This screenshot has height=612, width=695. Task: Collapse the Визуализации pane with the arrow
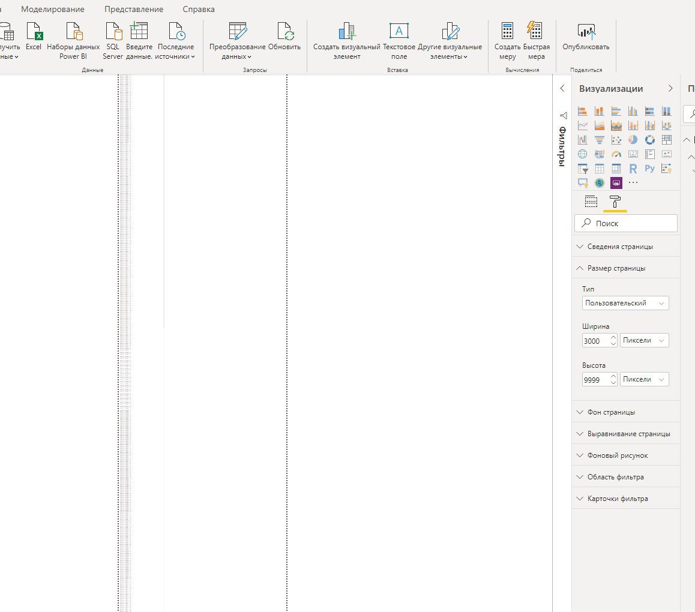click(670, 88)
